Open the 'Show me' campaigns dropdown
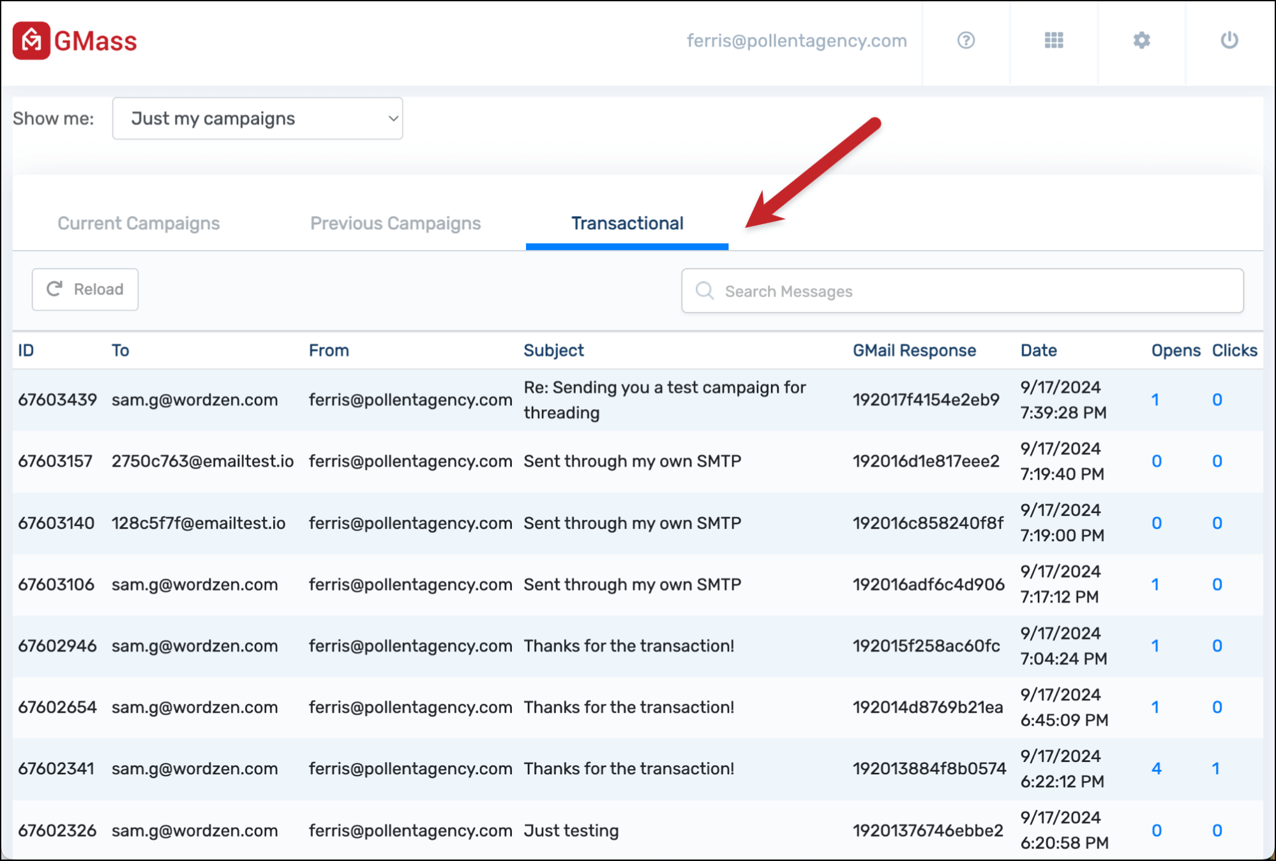Screen dimensions: 1276x861 click(257, 118)
